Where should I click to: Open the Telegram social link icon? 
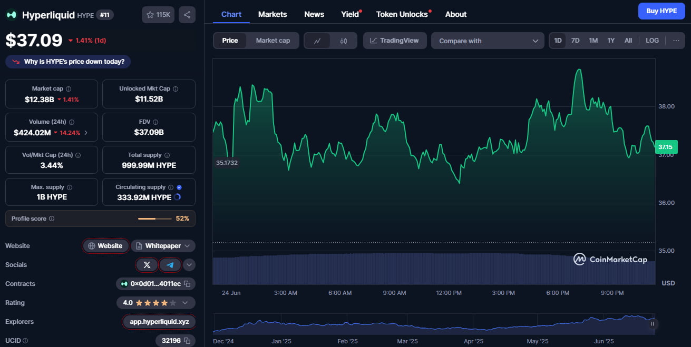[x=170, y=265]
